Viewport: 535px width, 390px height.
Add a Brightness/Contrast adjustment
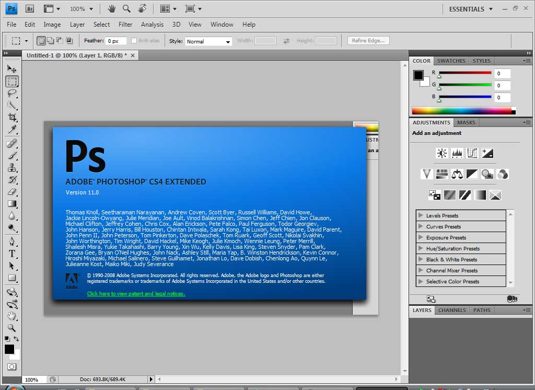[x=442, y=153]
